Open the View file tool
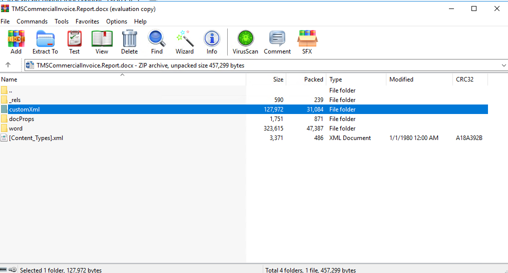Image resolution: width=508 pixels, height=273 pixels. [x=102, y=42]
